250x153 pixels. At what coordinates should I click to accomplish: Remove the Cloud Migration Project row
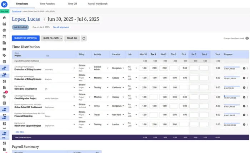(244, 97)
